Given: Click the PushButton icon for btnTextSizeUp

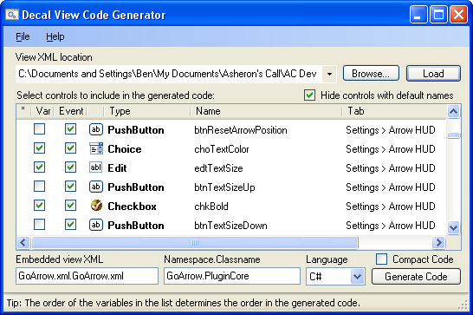Looking at the screenshot, I should pyautogui.click(x=96, y=187).
